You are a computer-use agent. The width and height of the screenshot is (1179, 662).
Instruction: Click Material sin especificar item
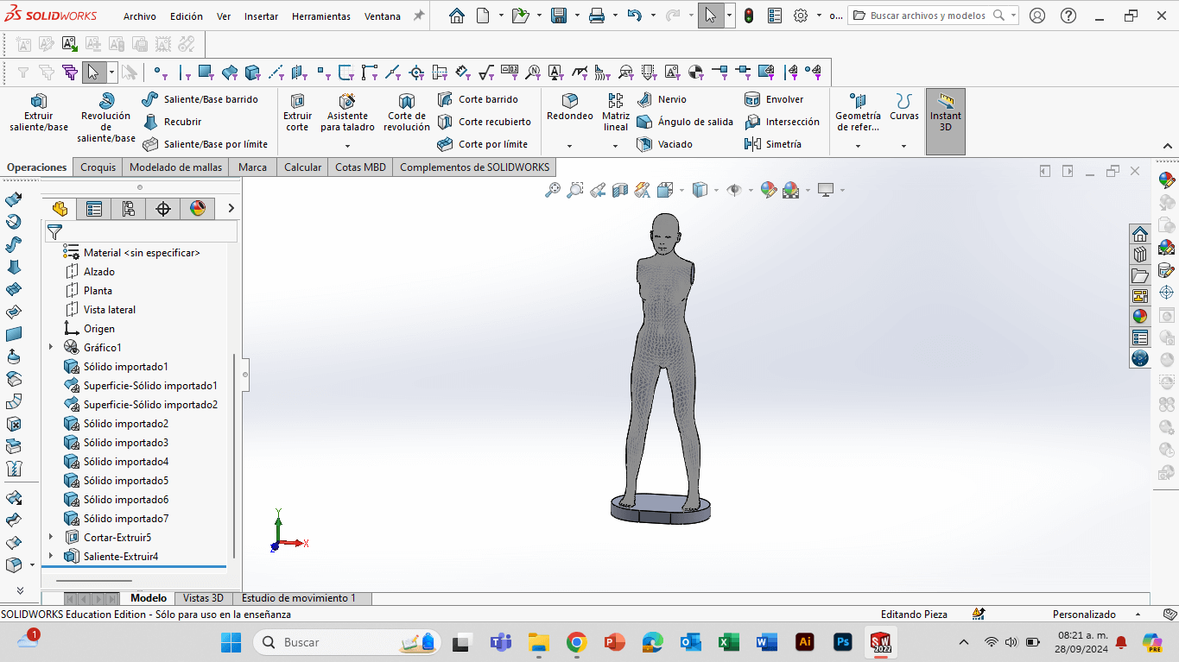tap(142, 253)
